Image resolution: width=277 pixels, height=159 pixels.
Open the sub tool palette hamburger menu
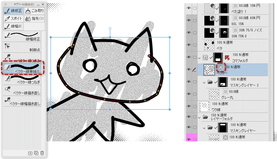6,4
